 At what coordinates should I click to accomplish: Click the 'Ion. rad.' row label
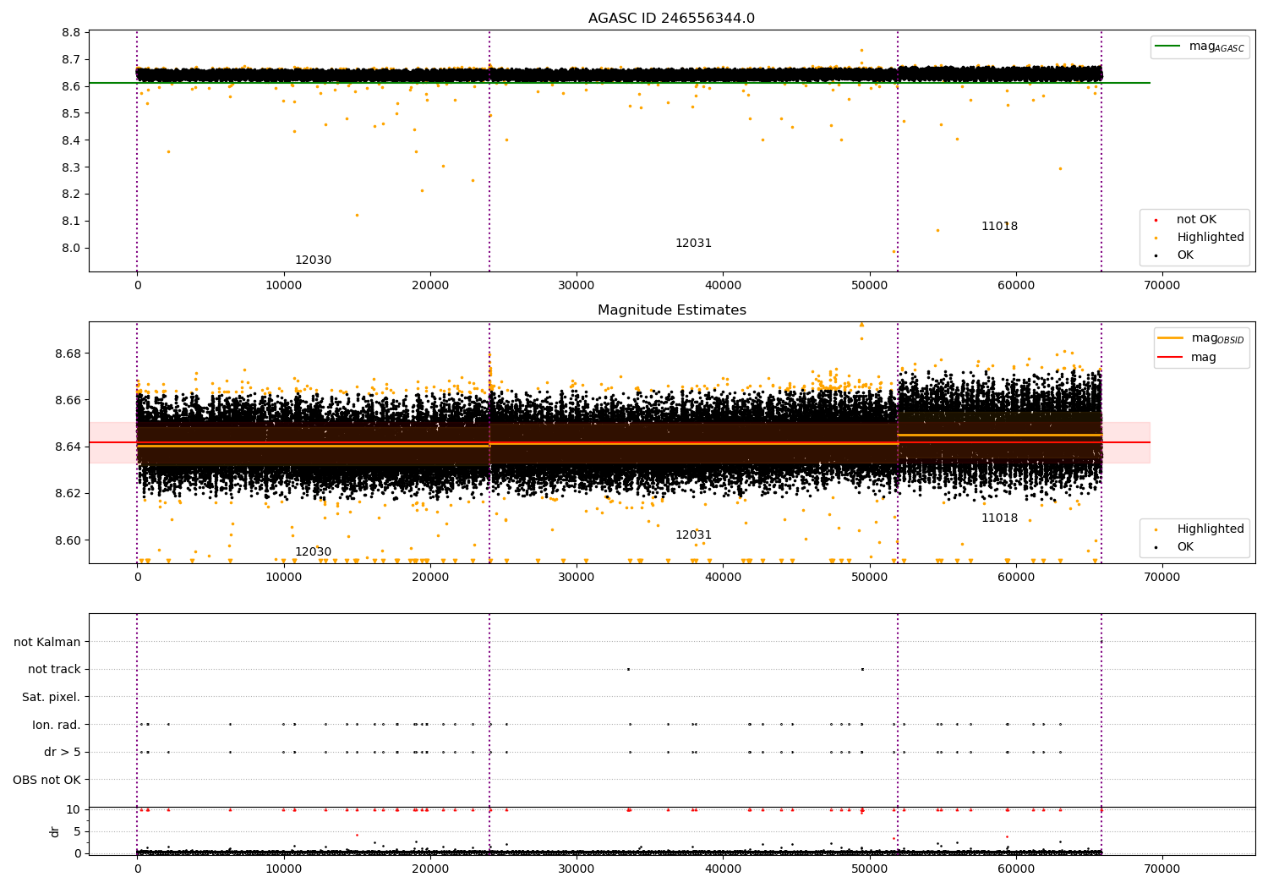pos(57,725)
